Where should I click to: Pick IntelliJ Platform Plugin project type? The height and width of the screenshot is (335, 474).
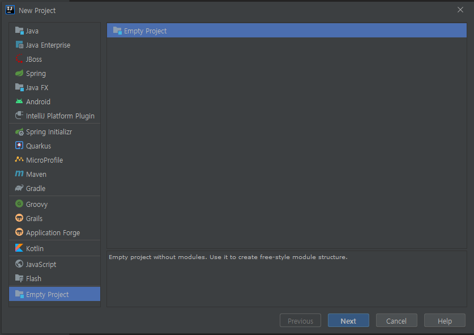click(x=60, y=116)
